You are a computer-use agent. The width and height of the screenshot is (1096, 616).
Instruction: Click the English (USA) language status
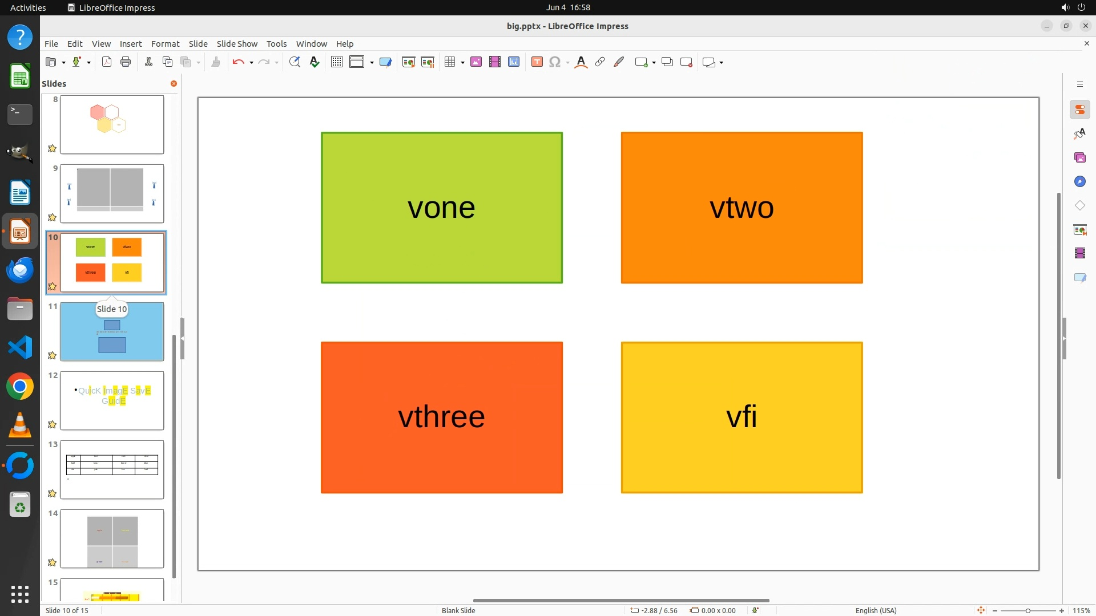(x=876, y=610)
